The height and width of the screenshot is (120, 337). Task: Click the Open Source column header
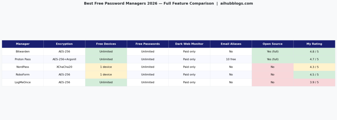(x=273, y=44)
